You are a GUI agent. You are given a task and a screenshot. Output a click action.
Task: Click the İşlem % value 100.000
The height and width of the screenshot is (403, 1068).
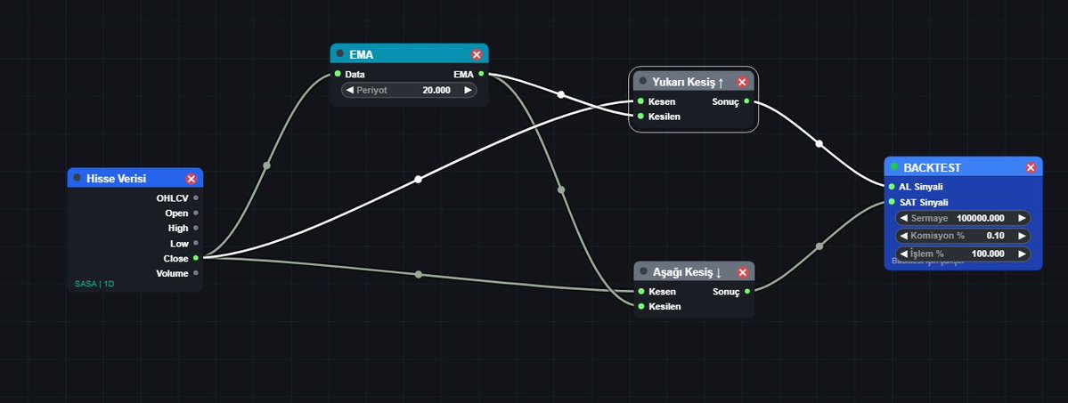(988, 254)
